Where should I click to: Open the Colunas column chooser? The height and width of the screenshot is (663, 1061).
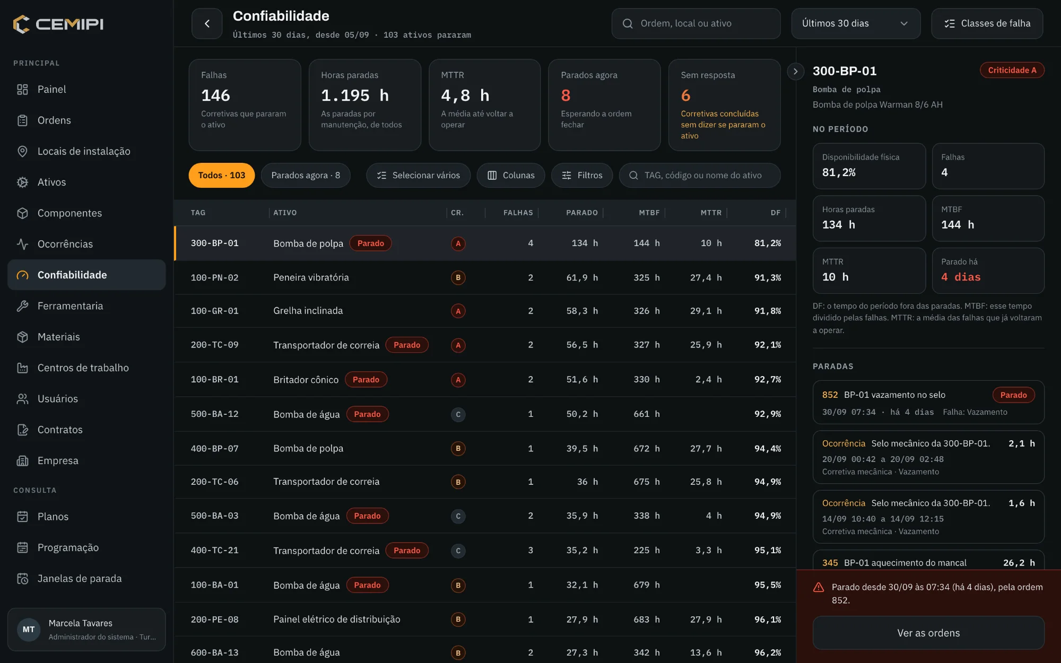click(511, 175)
